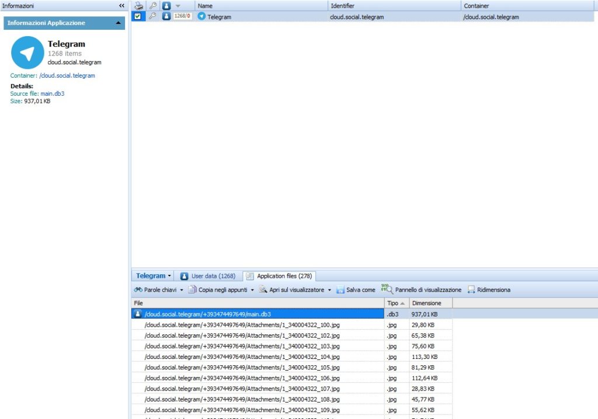Click the user data icon column header
The height and width of the screenshot is (419, 598).
(166, 6)
